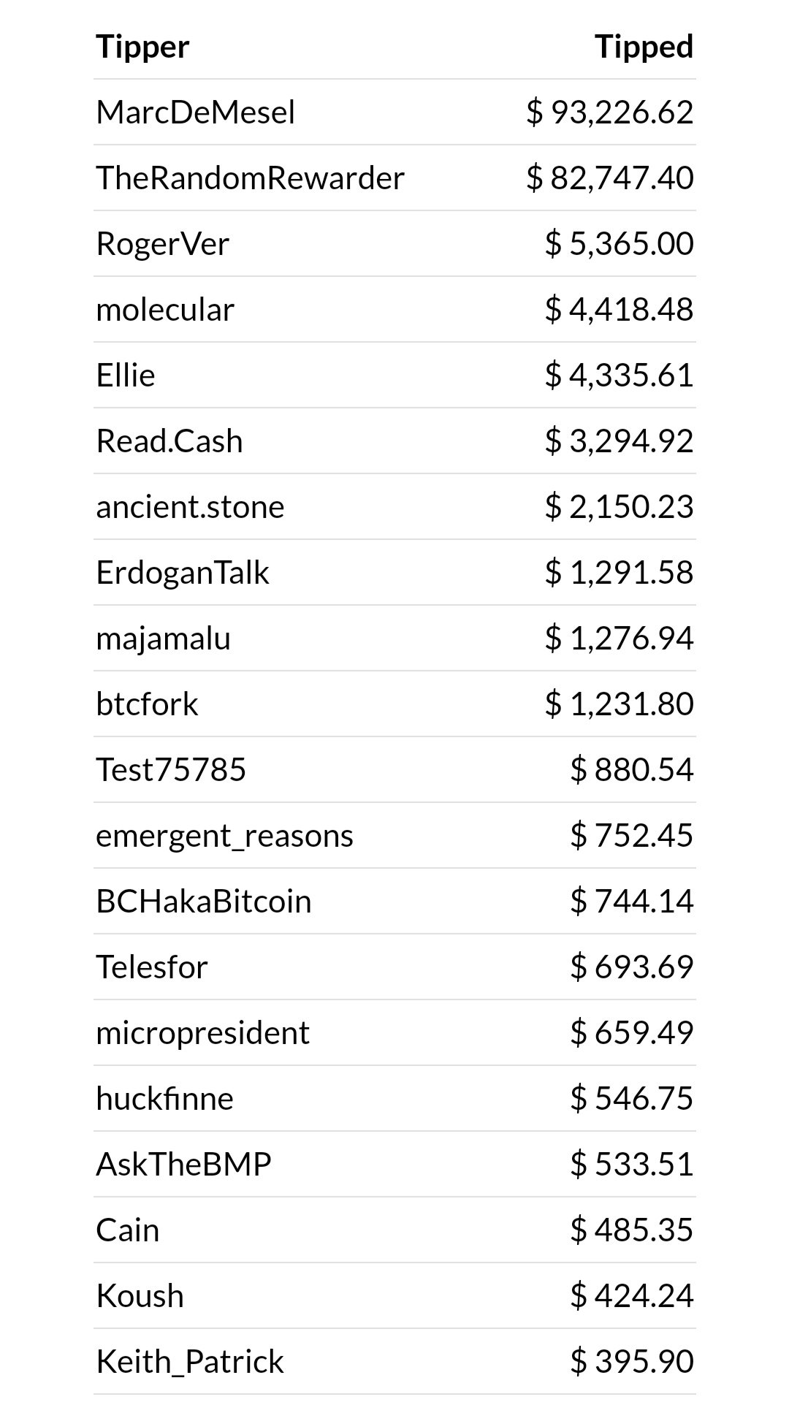The height and width of the screenshot is (1405, 789).
Task: Open Keith_Patrick tipper entry
Action: 190,1362
